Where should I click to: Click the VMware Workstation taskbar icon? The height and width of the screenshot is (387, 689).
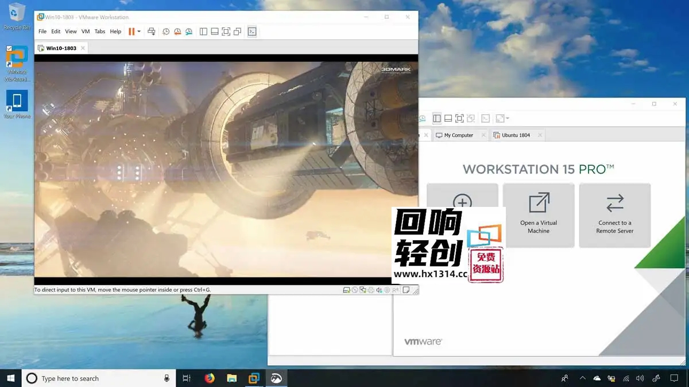click(x=254, y=378)
